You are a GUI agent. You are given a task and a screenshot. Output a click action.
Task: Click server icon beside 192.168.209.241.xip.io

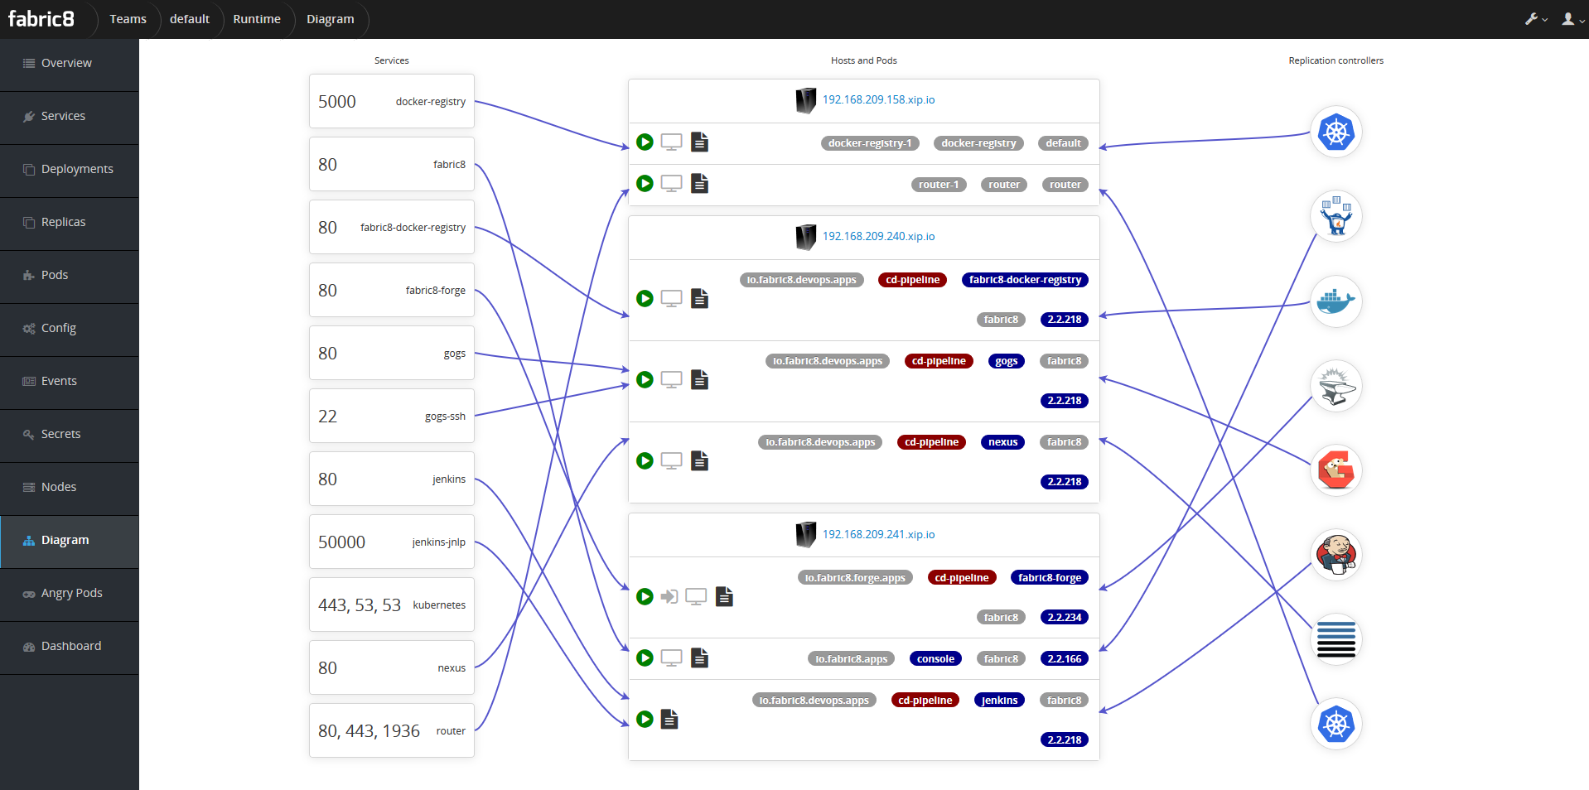(805, 535)
